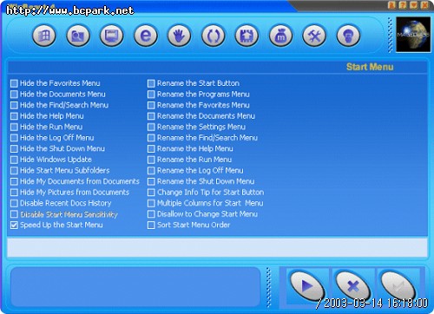Enable Hide My Pictures from Documents

pyautogui.click(x=14, y=193)
